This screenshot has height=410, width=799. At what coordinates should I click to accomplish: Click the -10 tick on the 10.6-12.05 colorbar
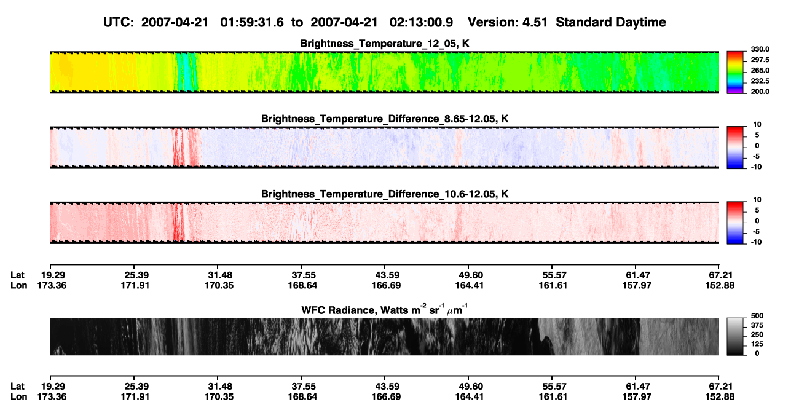[x=755, y=242]
